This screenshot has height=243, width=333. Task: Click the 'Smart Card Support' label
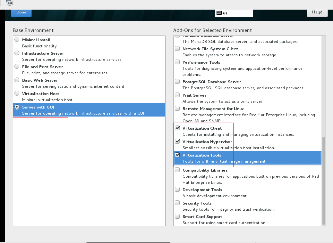[x=202, y=217]
